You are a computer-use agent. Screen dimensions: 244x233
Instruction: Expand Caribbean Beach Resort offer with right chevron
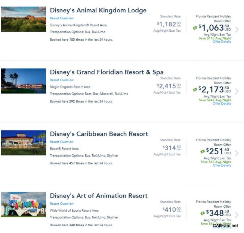(x=237, y=153)
